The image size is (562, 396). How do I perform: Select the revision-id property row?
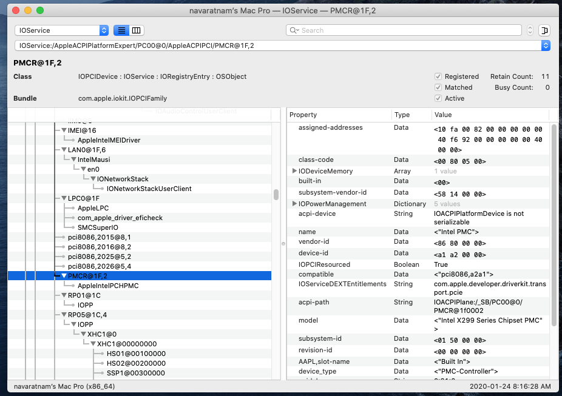point(418,351)
